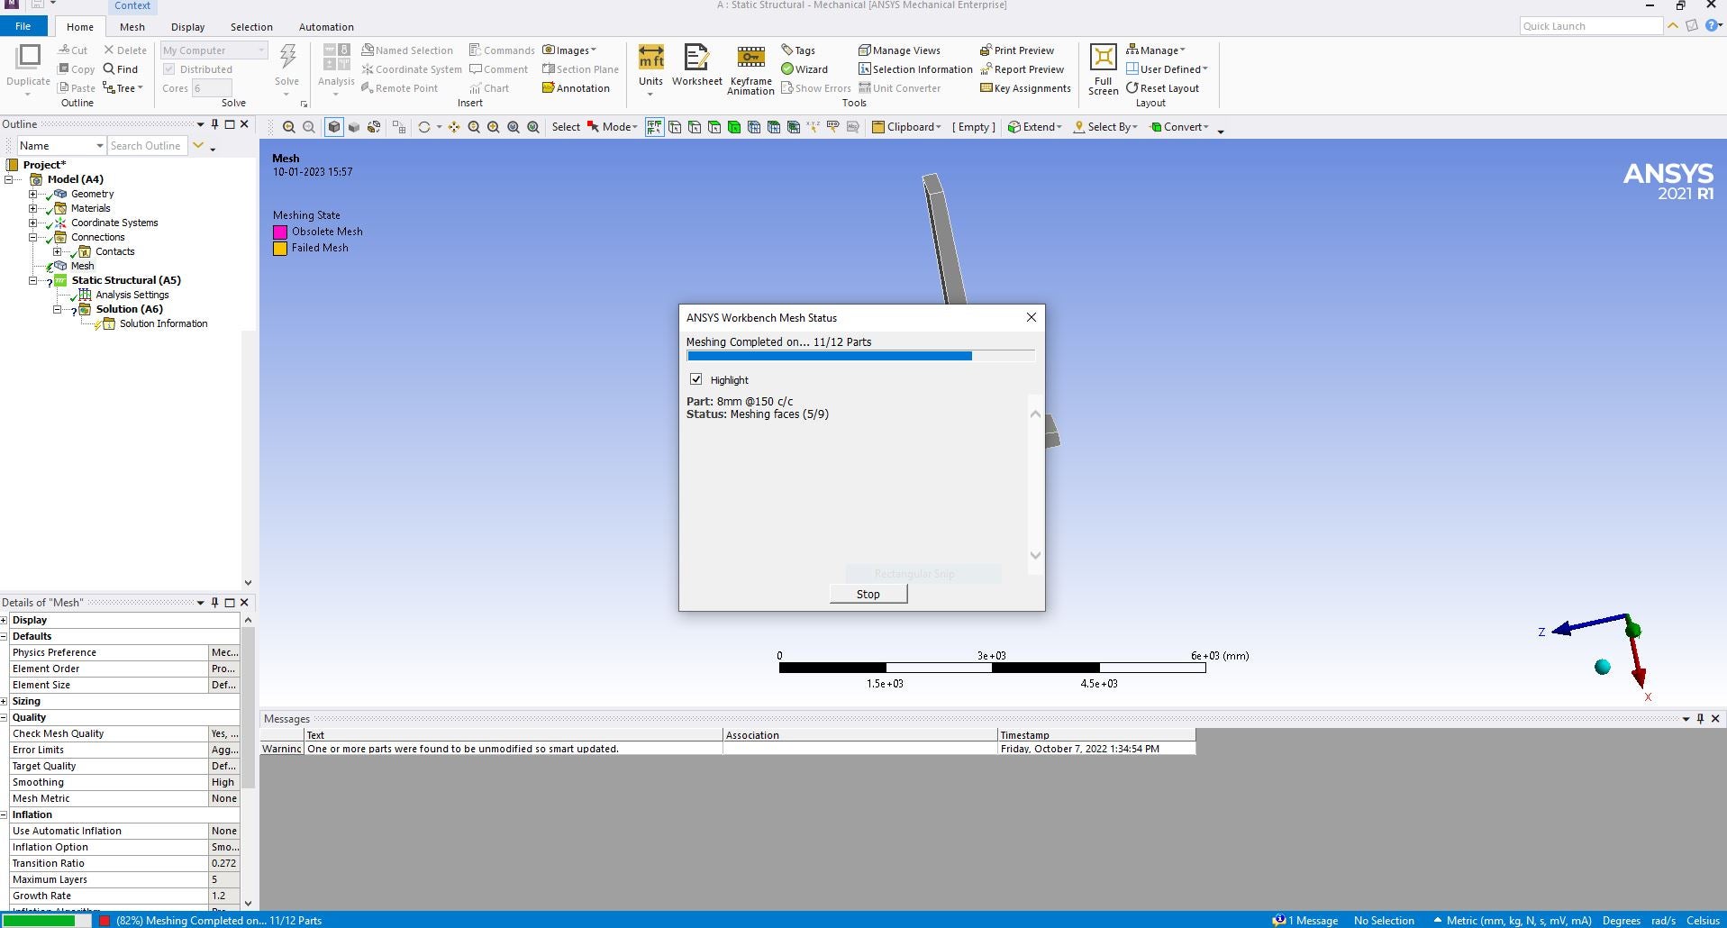Screen dimensions: 1727x928
Task: Collapse the Connections tree node
Action: [33, 237]
